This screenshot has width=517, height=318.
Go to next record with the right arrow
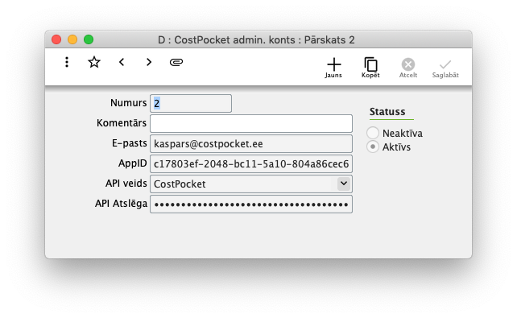(149, 62)
